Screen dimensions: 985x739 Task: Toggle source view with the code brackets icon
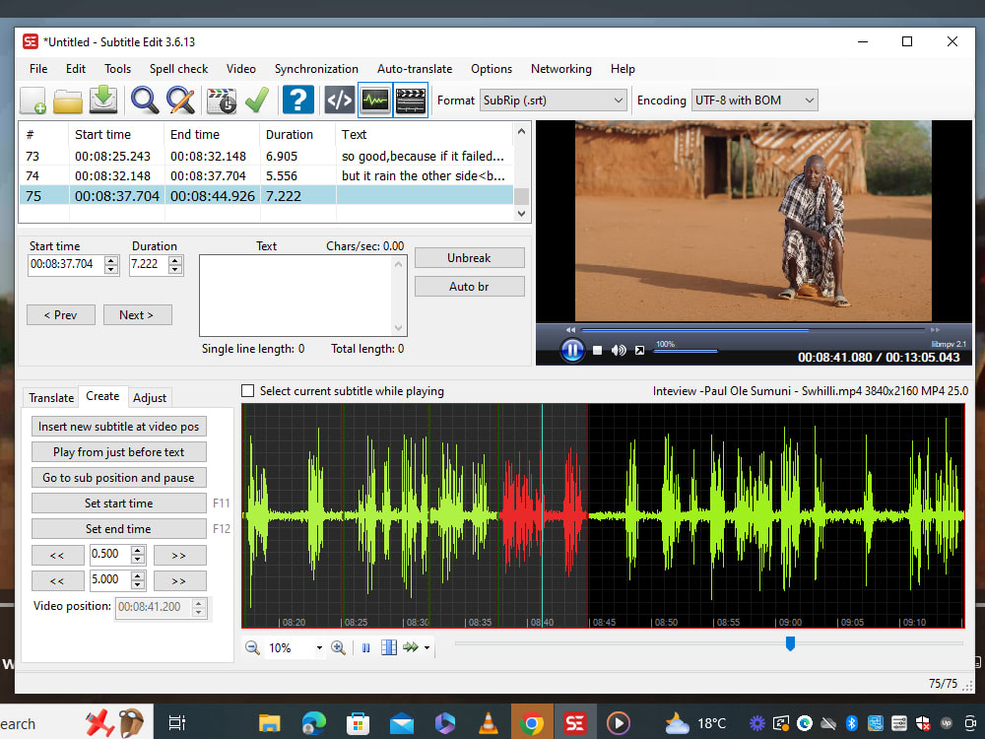pos(339,100)
